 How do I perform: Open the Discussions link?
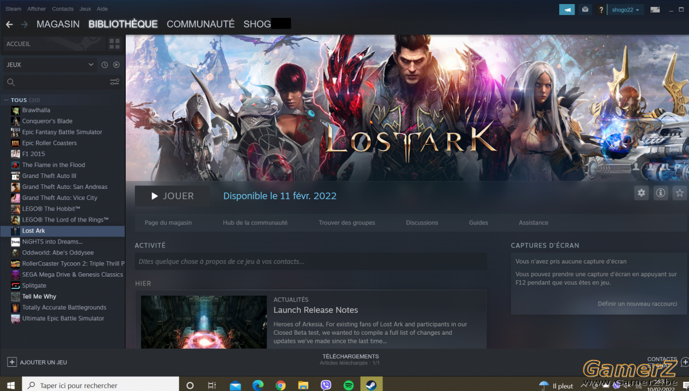[x=422, y=223]
